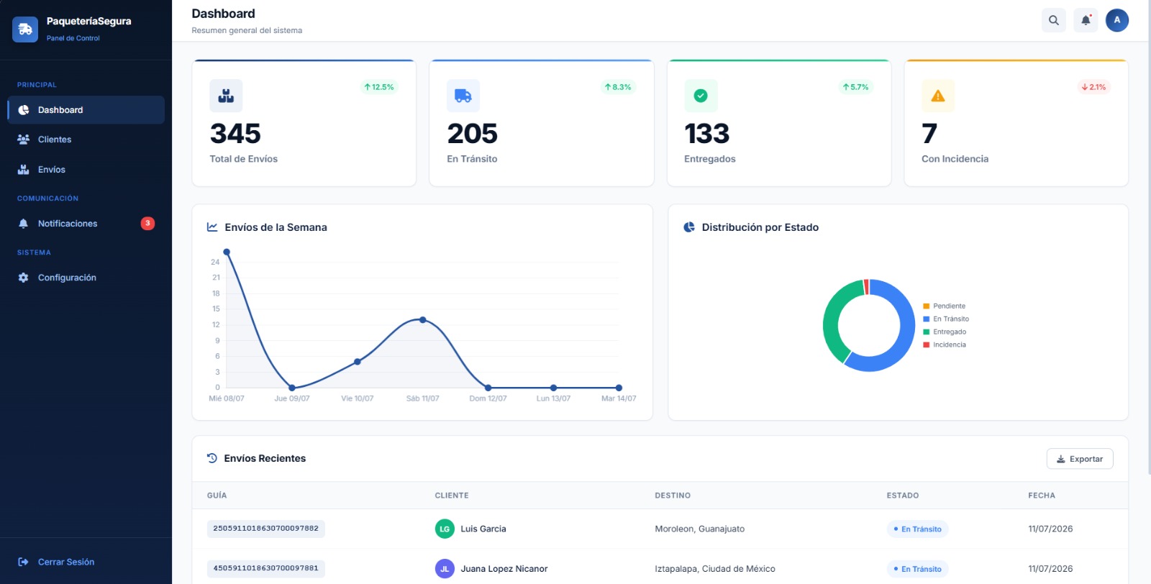Click the 12.5% growth badge
This screenshot has width=1151, height=584.
coord(379,87)
